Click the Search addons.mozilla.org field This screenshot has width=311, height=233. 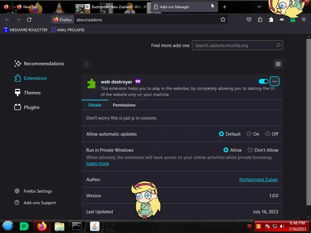(238, 46)
